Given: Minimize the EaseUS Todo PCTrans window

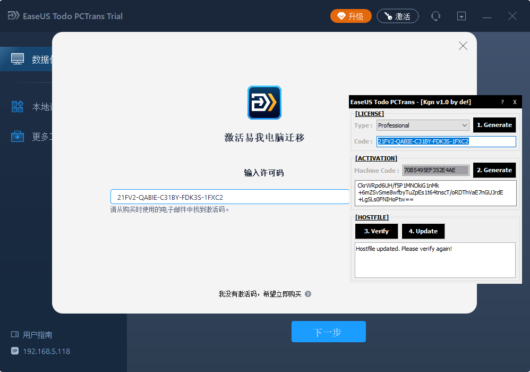Looking at the screenshot, I should coord(487,16).
